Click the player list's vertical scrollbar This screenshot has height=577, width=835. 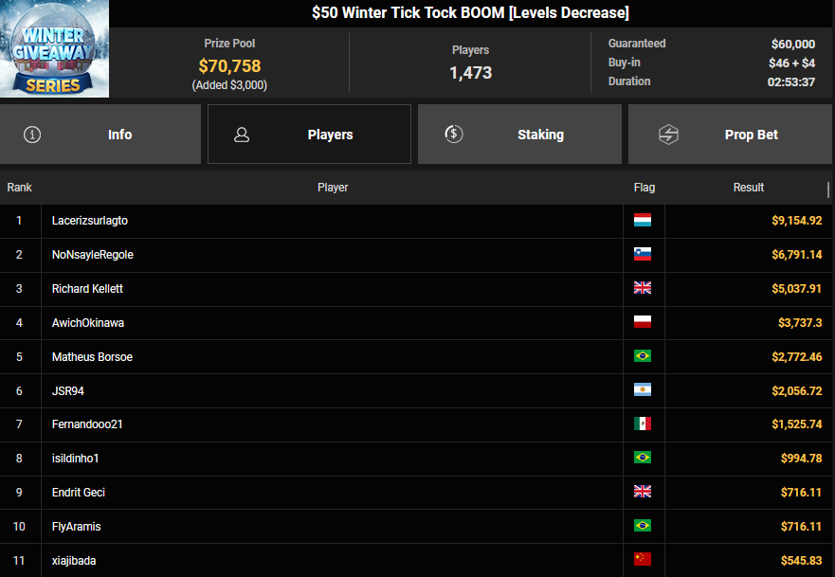click(x=828, y=189)
